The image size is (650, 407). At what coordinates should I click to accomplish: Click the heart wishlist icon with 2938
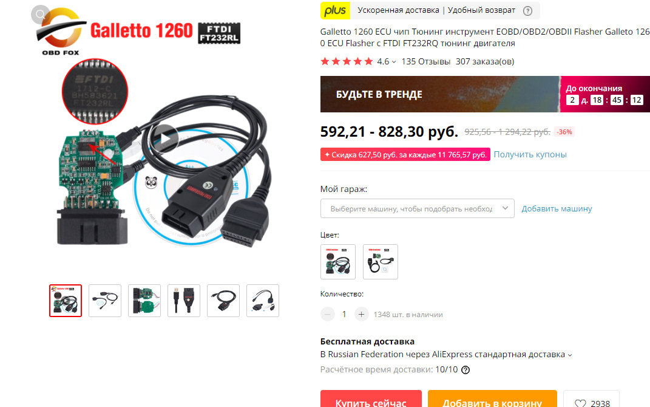(591, 401)
